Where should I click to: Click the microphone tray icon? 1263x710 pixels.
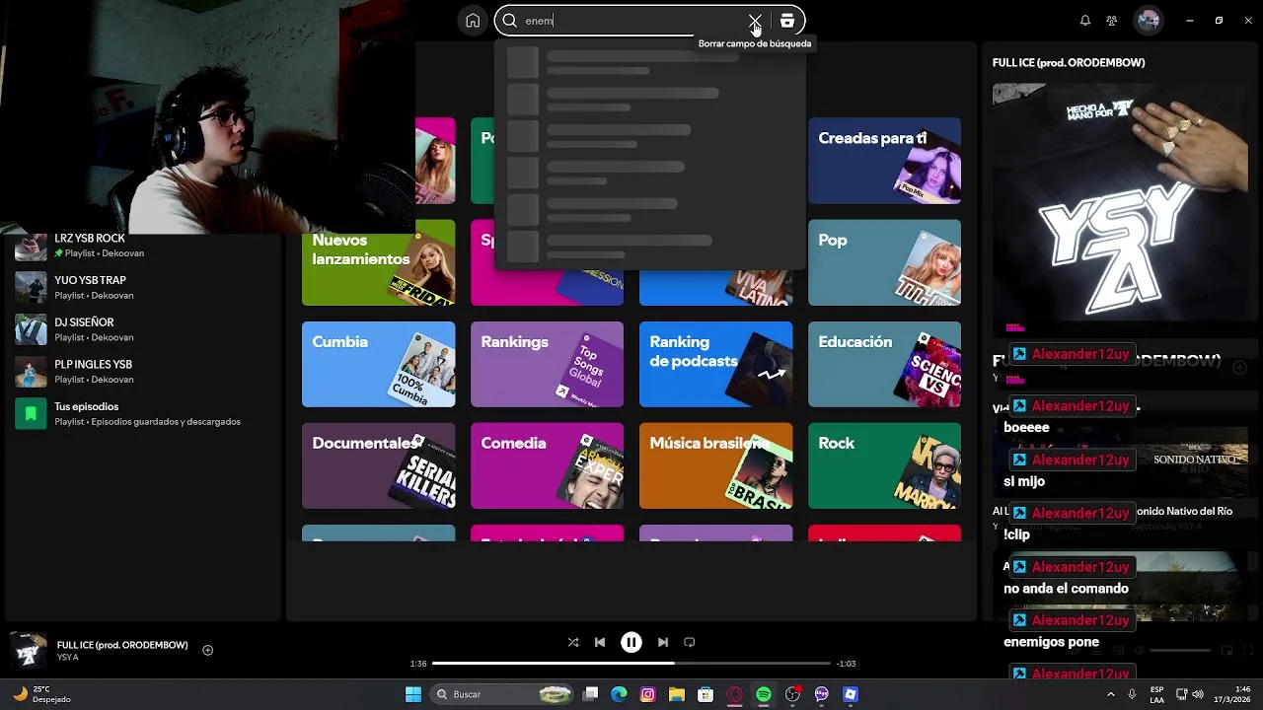[1132, 694]
